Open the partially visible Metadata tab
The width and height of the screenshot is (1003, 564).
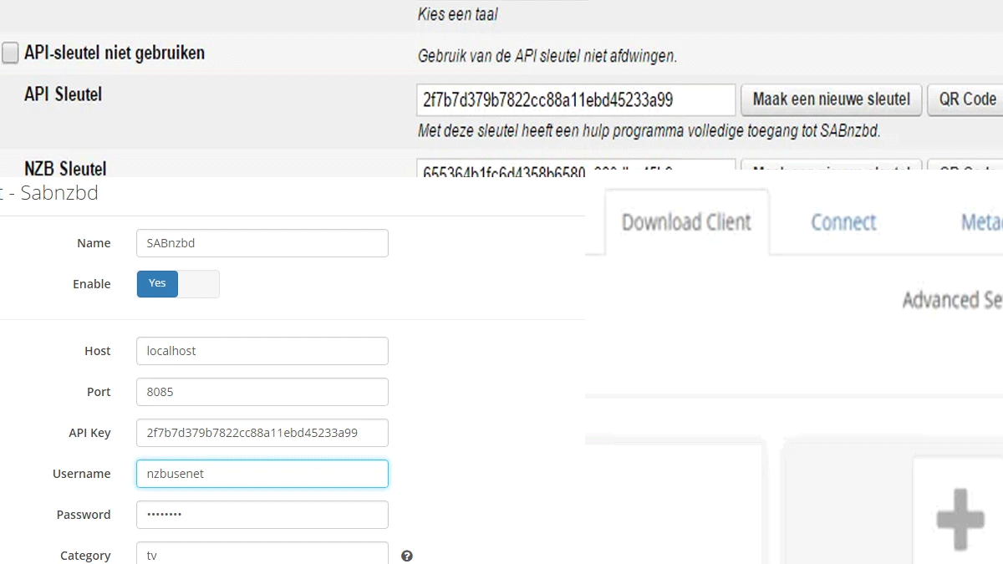pos(980,222)
